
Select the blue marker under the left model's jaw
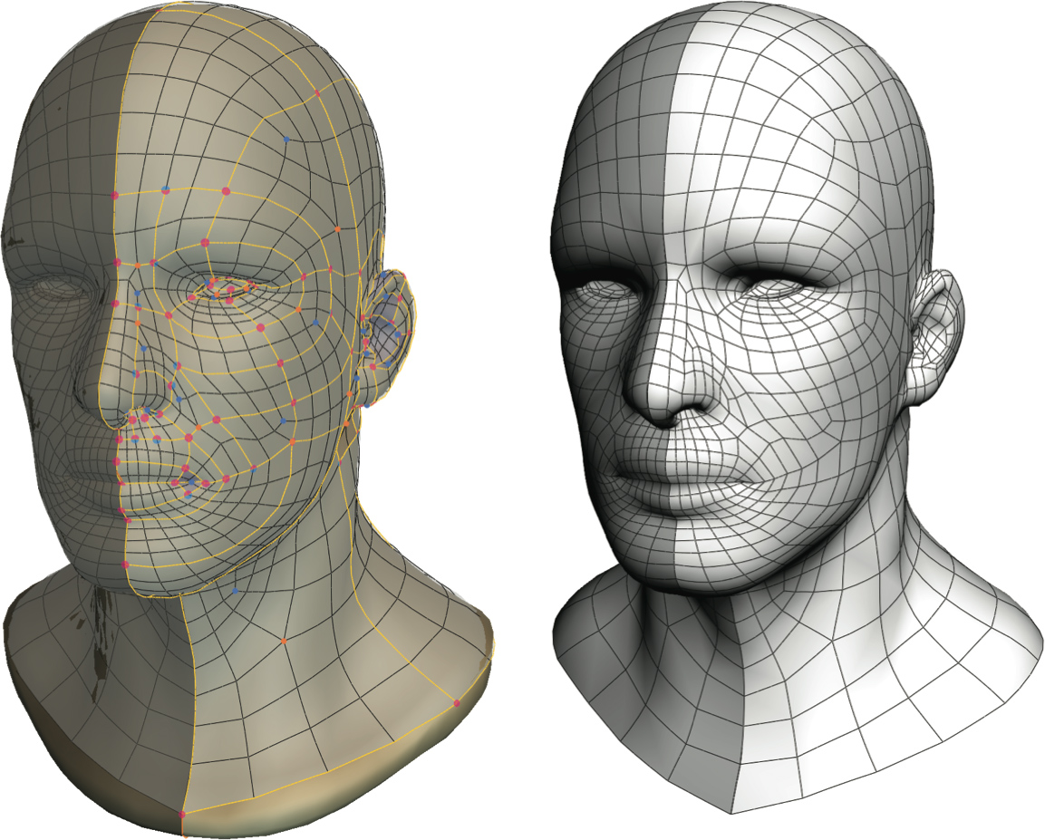pyautogui.click(x=235, y=591)
